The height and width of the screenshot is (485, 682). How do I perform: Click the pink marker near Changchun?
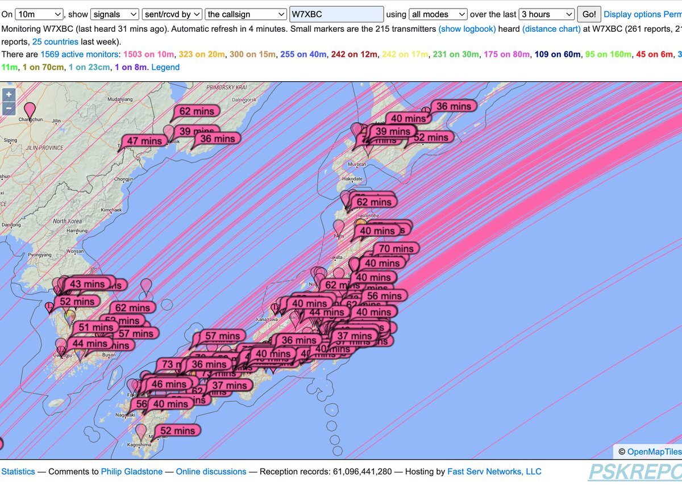pyautogui.click(x=30, y=110)
